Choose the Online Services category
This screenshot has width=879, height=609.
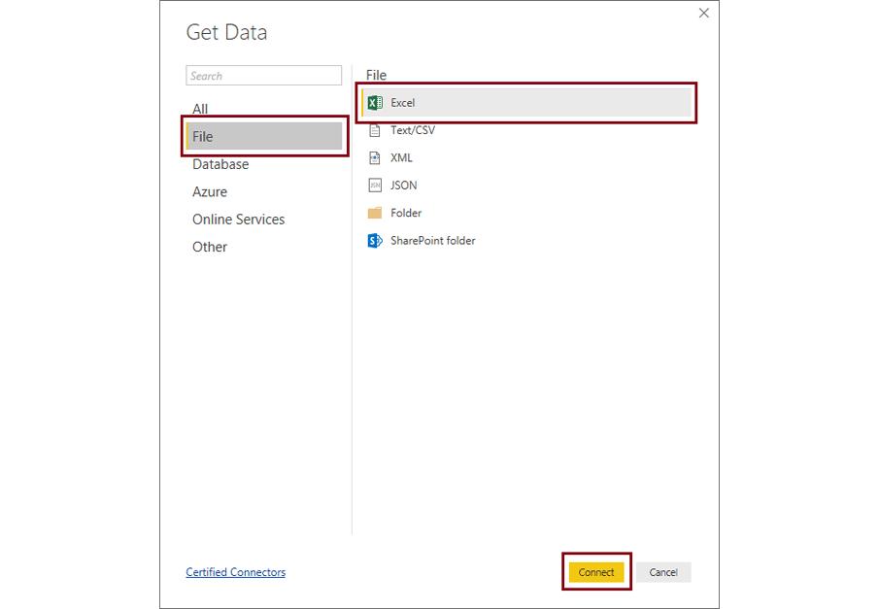click(238, 220)
